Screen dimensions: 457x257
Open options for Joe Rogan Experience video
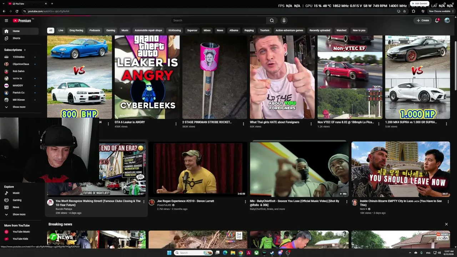(245, 202)
